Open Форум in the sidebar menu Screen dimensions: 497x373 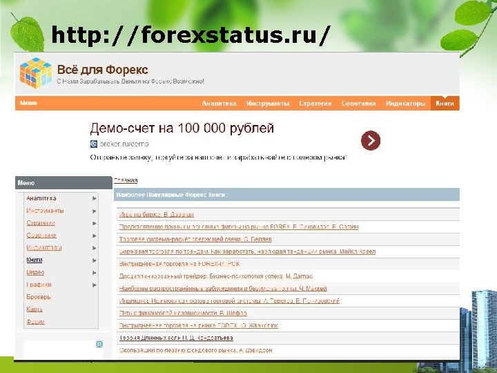(x=35, y=322)
